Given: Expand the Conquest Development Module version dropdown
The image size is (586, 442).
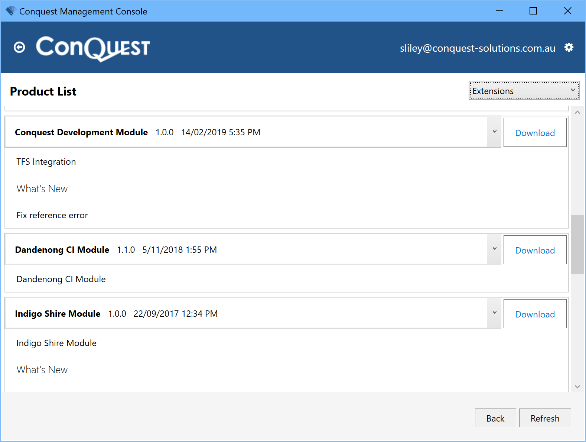Looking at the screenshot, I should [x=494, y=132].
